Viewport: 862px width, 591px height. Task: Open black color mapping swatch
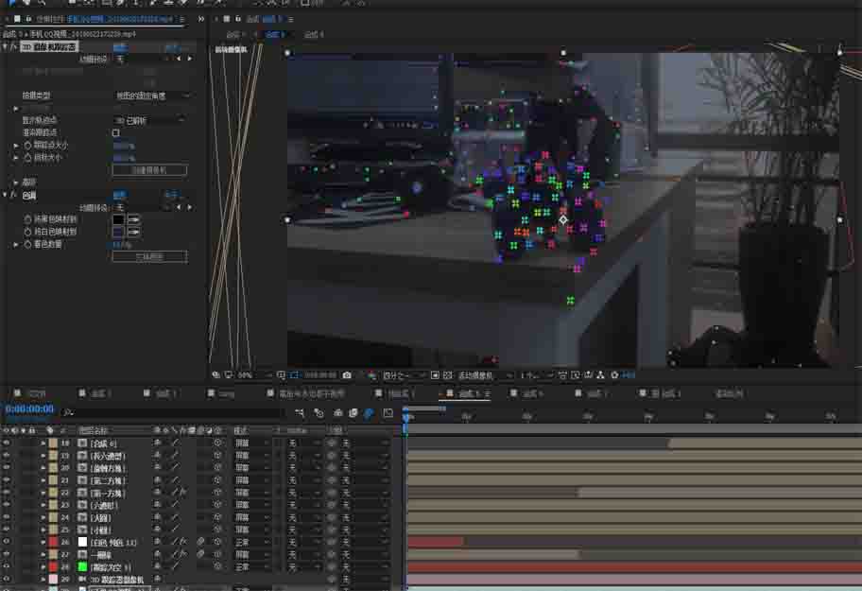[118, 219]
